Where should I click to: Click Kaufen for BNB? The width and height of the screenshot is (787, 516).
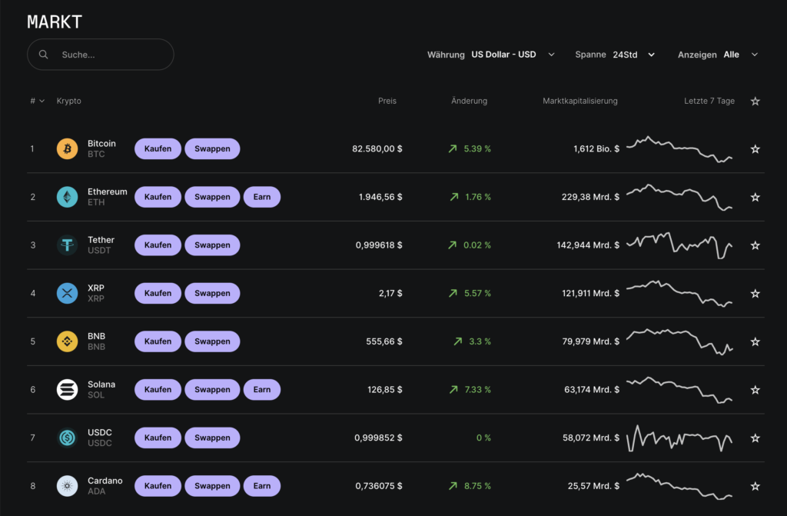tap(158, 341)
